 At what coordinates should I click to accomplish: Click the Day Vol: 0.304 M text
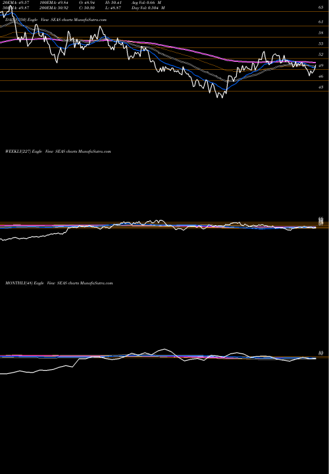148,7
